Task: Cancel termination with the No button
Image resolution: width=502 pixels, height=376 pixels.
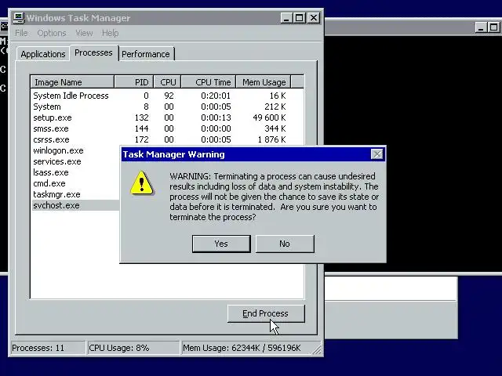Action: point(285,244)
